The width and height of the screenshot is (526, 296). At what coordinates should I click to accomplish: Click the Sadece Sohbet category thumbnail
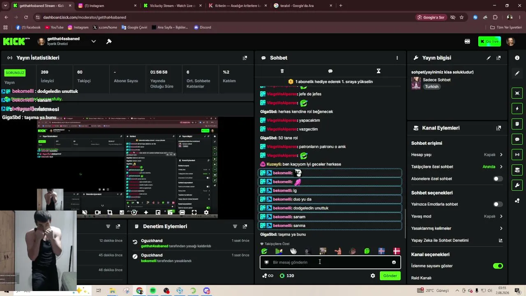(416, 83)
